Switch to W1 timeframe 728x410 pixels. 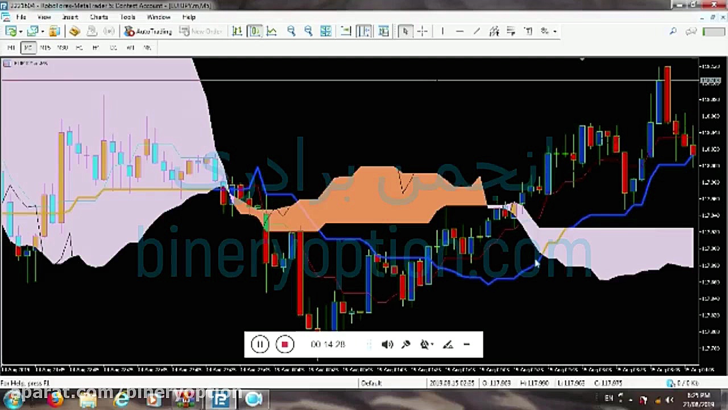[x=130, y=48]
